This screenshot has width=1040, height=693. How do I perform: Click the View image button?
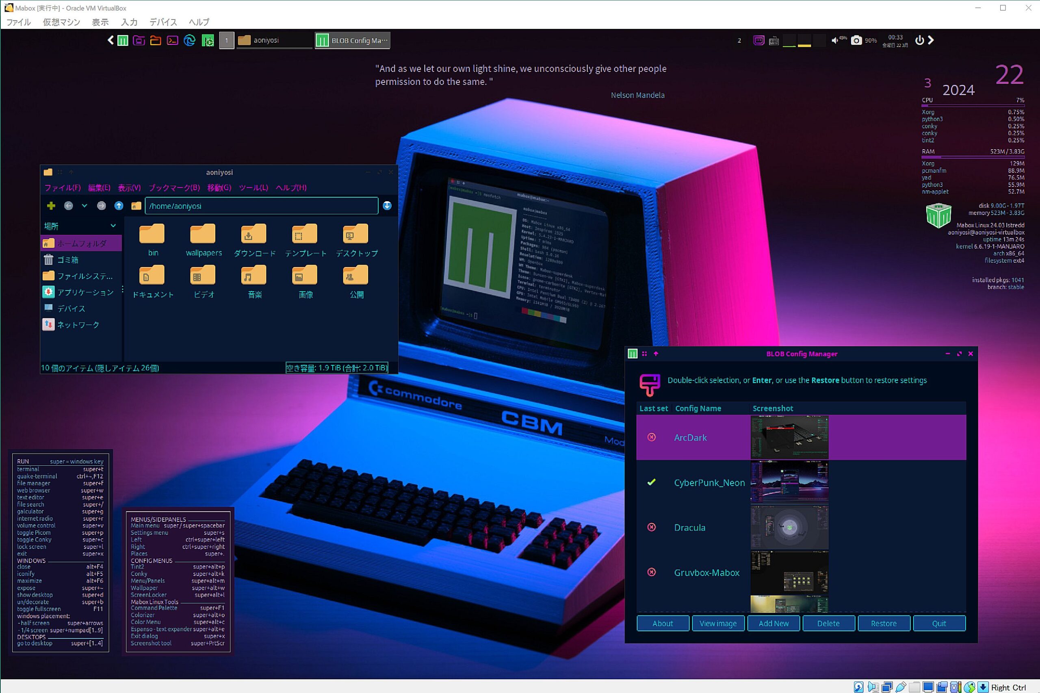718,623
